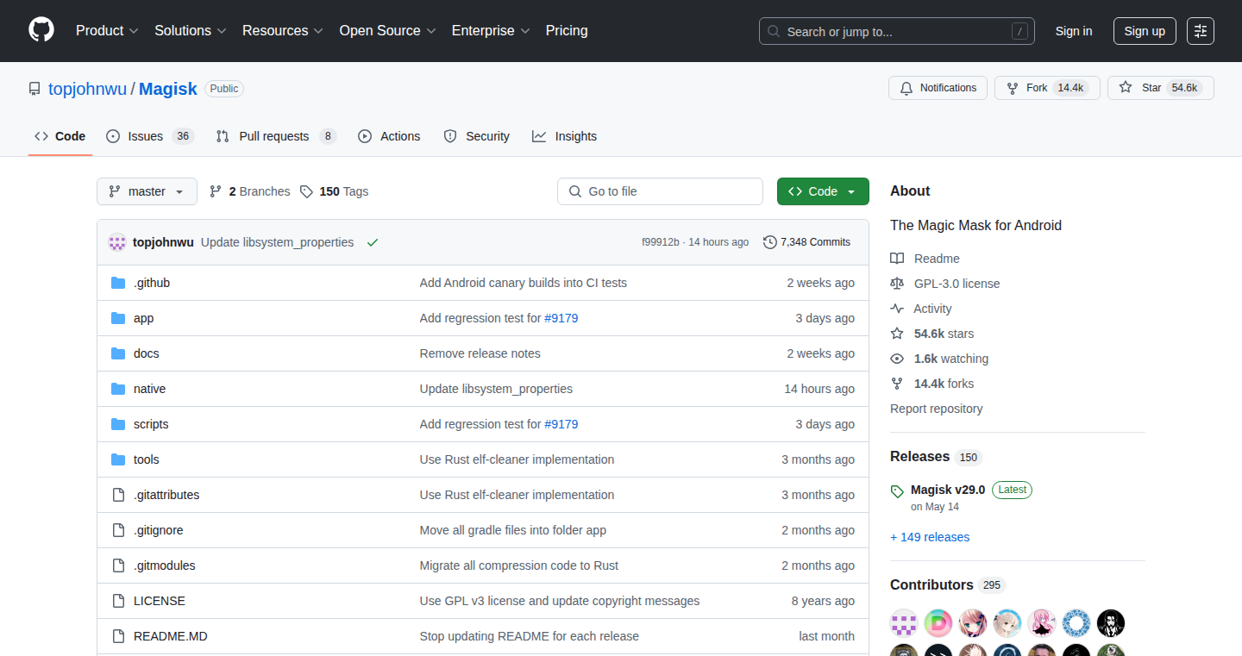
Task: Click the folder icon for scripts
Action: point(118,424)
